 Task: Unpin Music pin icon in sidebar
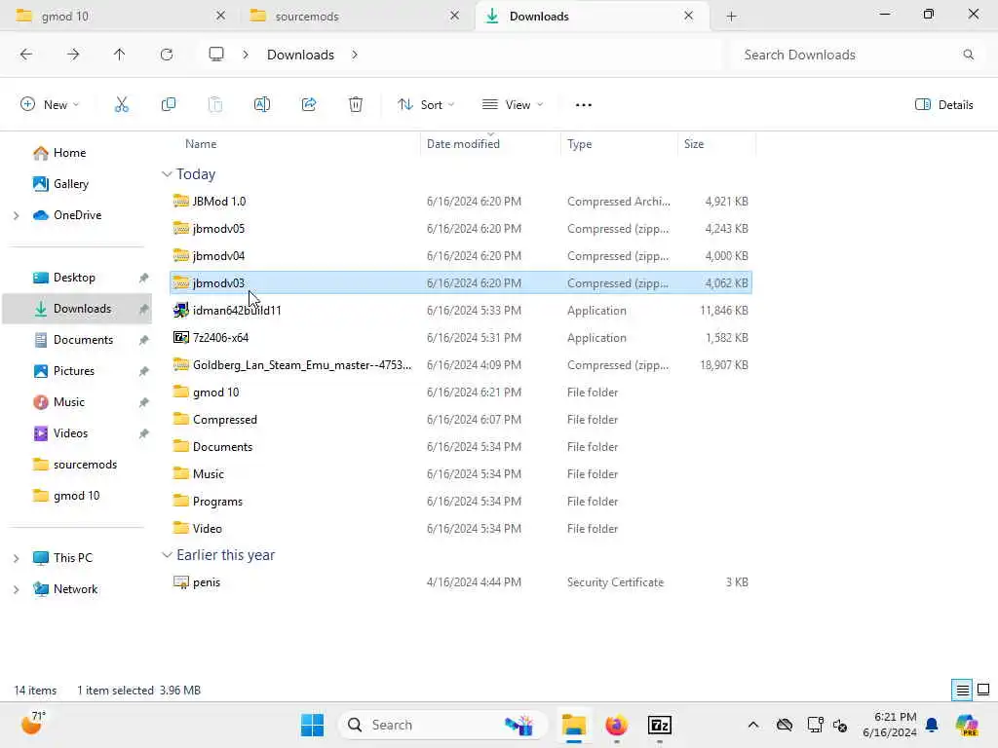[x=144, y=402]
